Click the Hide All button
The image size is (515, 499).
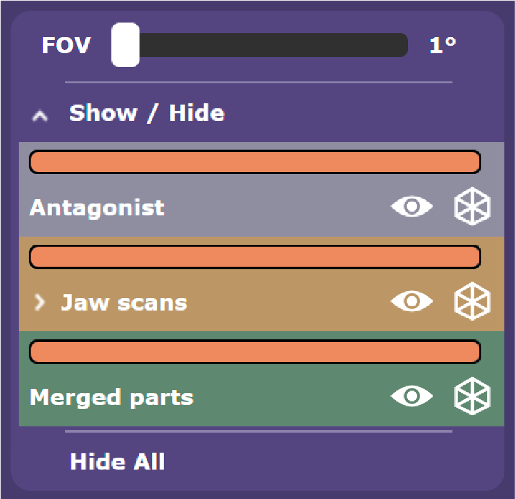pos(117,461)
